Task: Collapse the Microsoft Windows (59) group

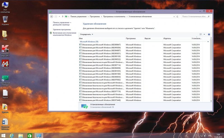Action: click(x=208, y=42)
